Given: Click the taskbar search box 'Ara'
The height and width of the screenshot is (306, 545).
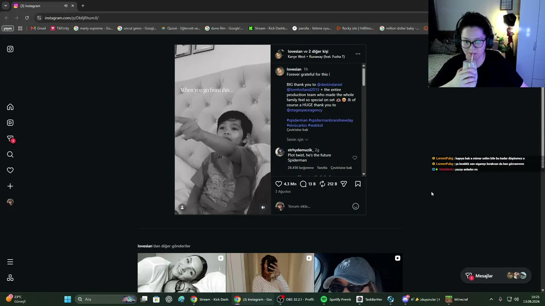Looking at the screenshot, I should coord(106,299).
